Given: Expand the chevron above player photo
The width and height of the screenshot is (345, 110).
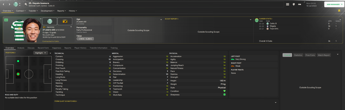Looking at the screenshot, I should pos(41,19).
